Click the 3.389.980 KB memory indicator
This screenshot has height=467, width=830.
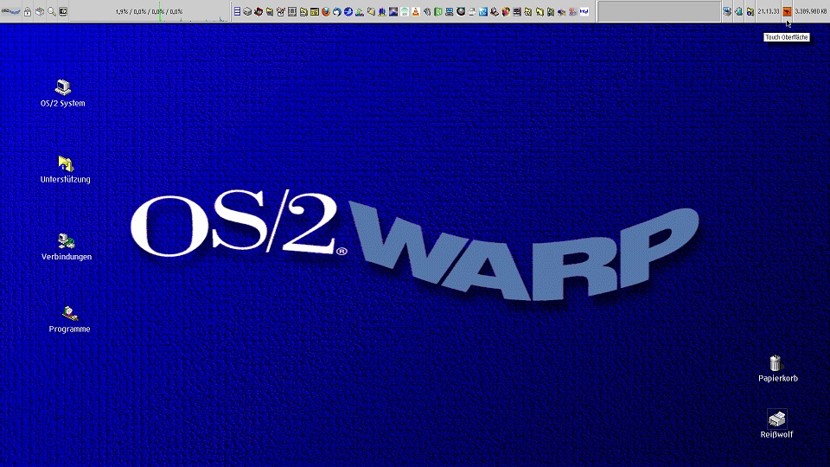tap(811, 11)
